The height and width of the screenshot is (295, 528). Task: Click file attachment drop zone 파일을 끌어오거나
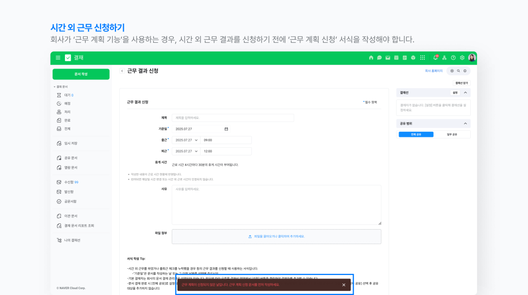point(276,237)
